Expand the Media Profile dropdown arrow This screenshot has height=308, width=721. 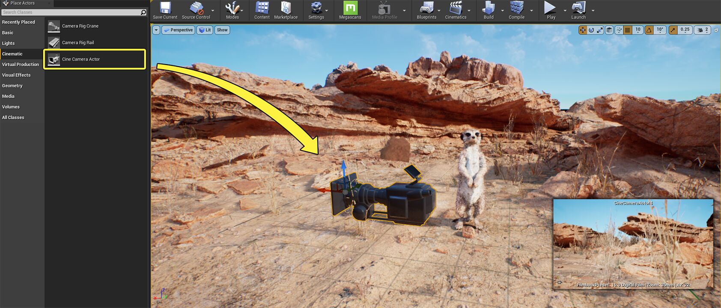404,10
